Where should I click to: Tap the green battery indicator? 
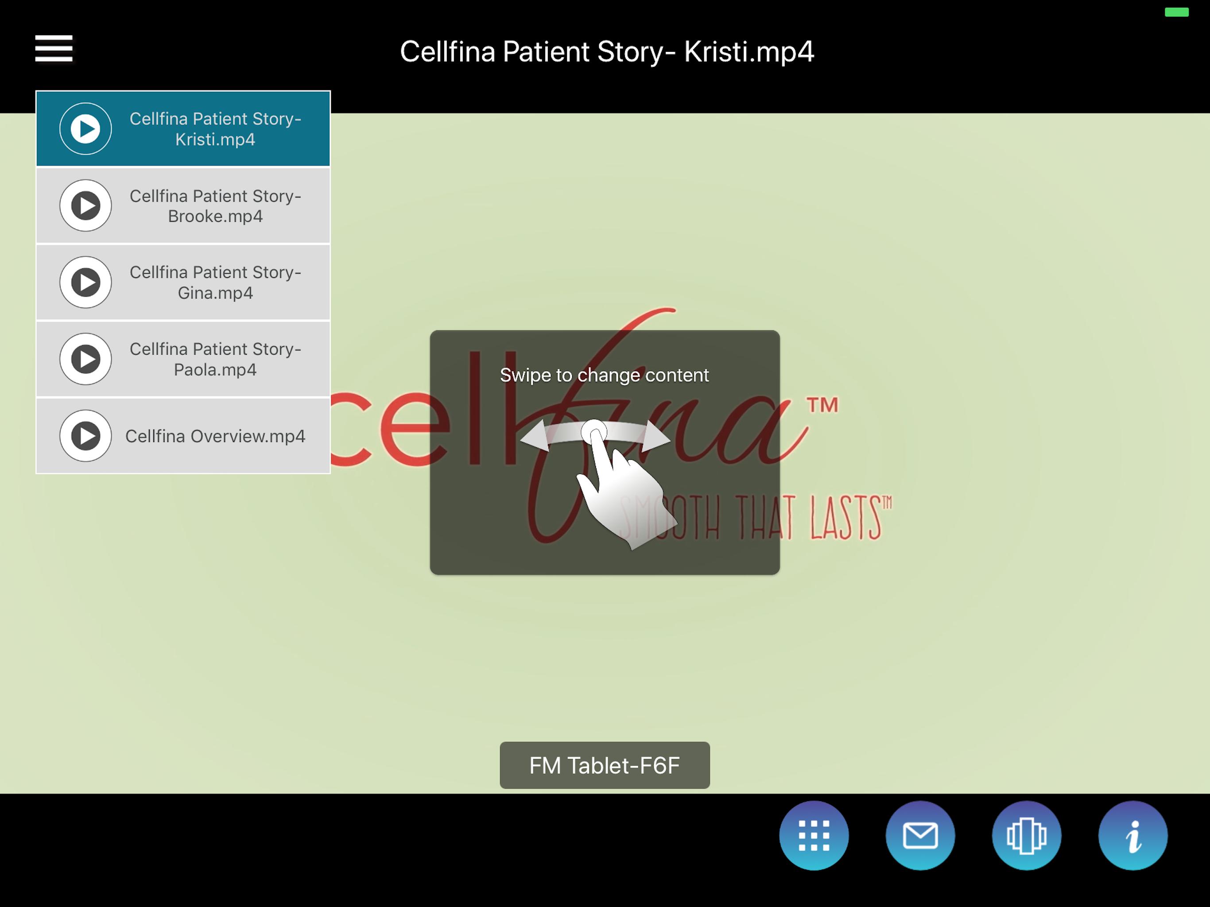point(1176,12)
